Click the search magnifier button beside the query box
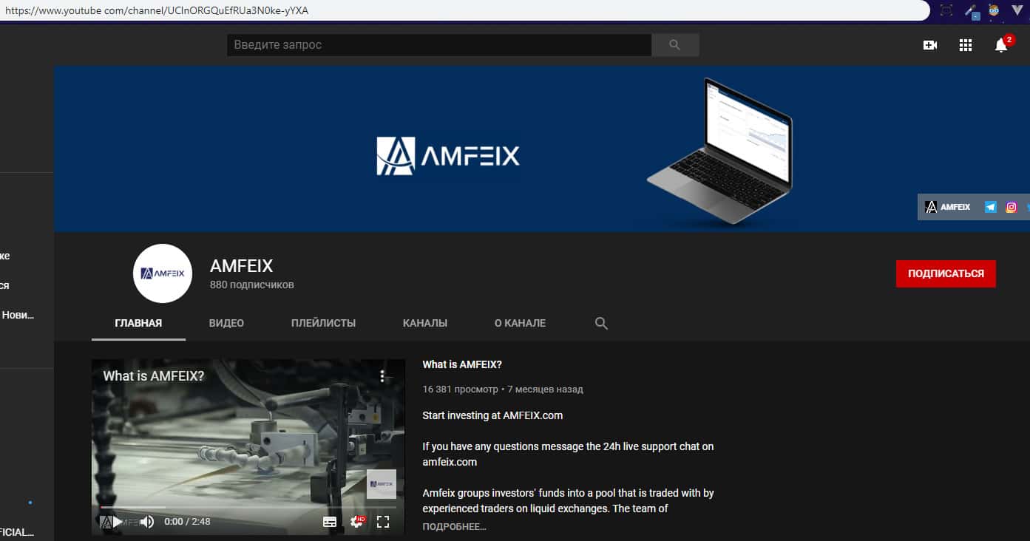This screenshot has width=1030, height=541. [674, 45]
